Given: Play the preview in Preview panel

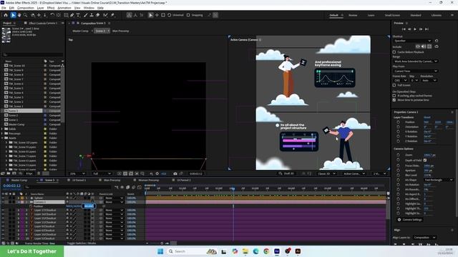Looking at the screenshot, I should click(x=415, y=29).
